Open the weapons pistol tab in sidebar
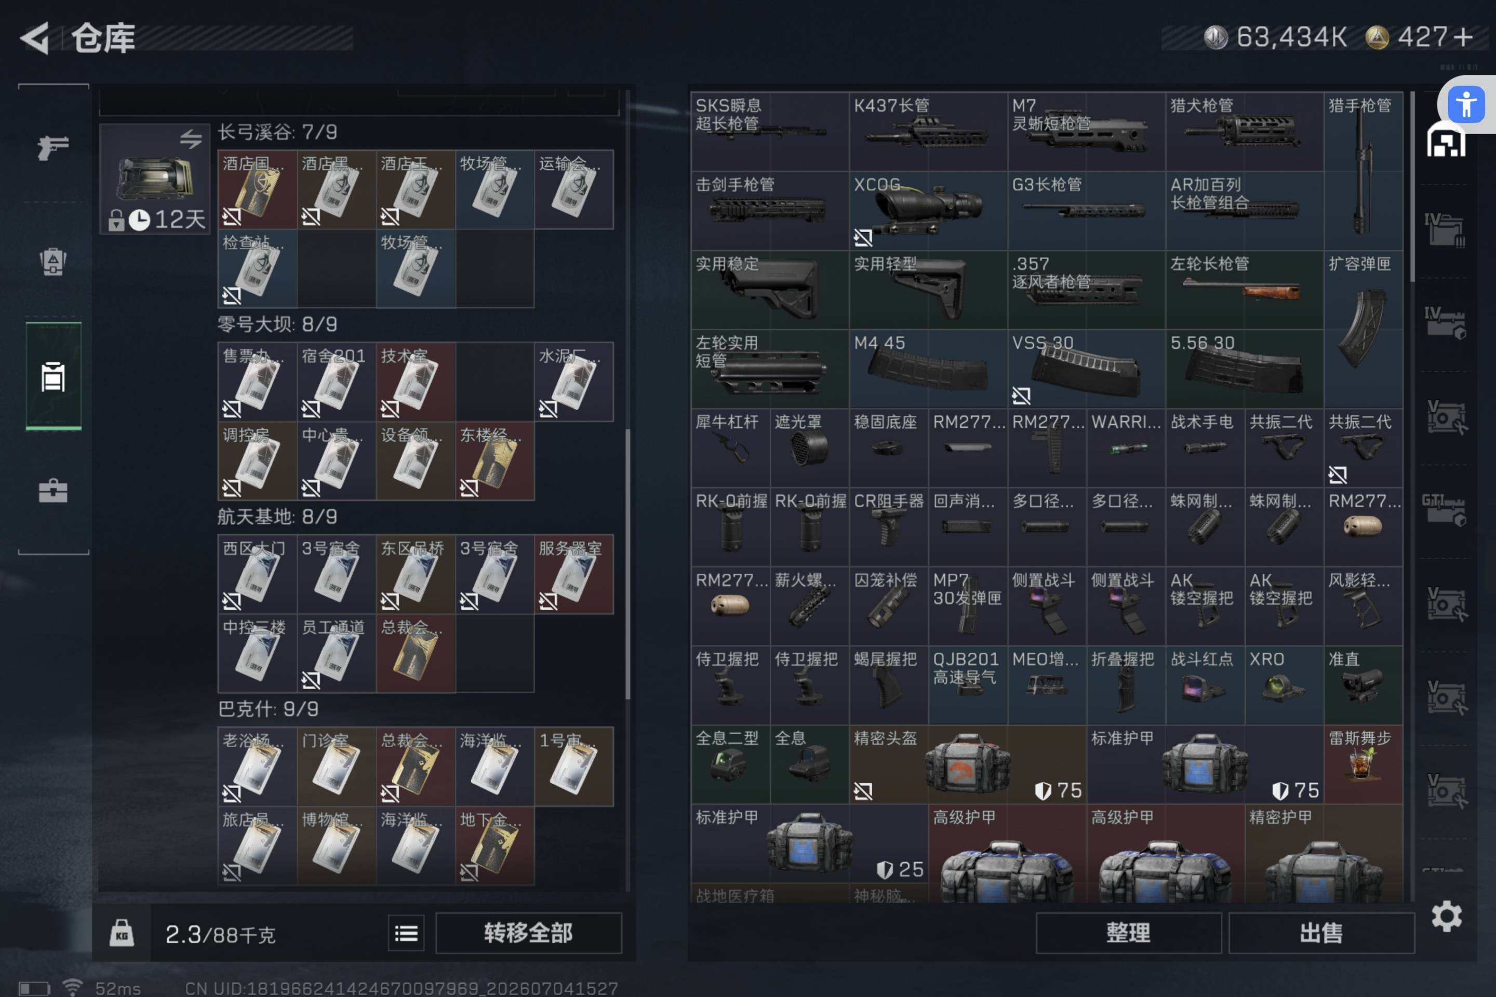This screenshot has height=997, width=1496. click(x=54, y=148)
